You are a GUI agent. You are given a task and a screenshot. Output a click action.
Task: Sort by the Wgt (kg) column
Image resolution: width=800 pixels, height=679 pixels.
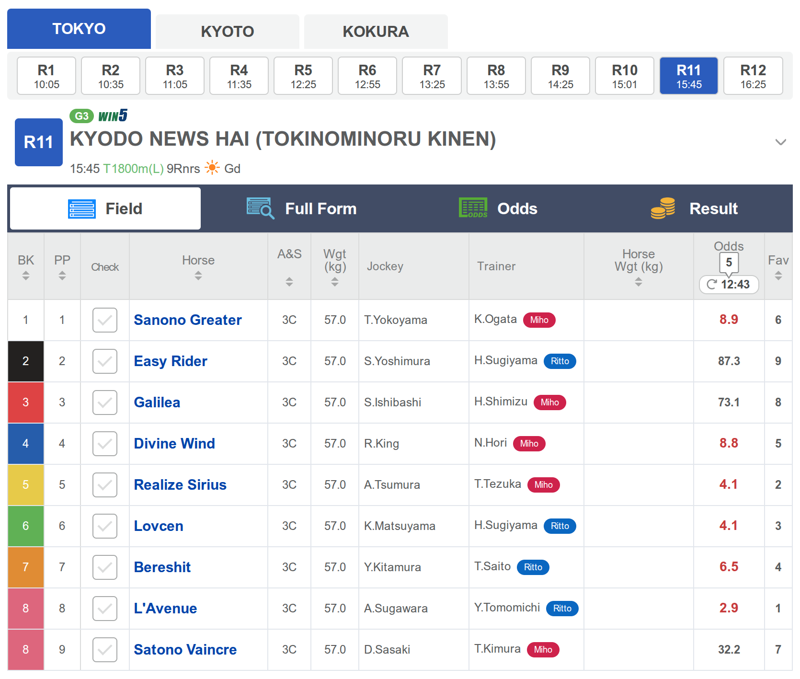click(x=335, y=282)
